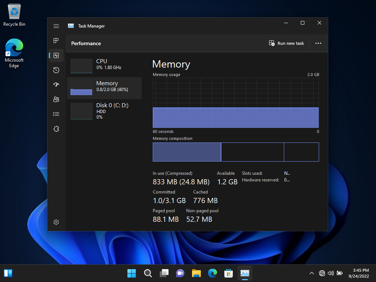Select the Microsoft Edge desktop shortcut
Viewport: 376px width, 282px height.
coord(14,53)
